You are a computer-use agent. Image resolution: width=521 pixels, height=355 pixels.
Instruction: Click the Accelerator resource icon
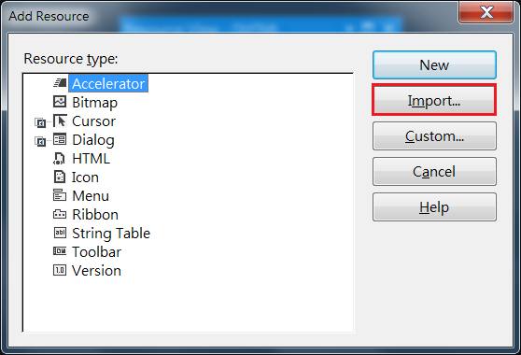coord(60,83)
